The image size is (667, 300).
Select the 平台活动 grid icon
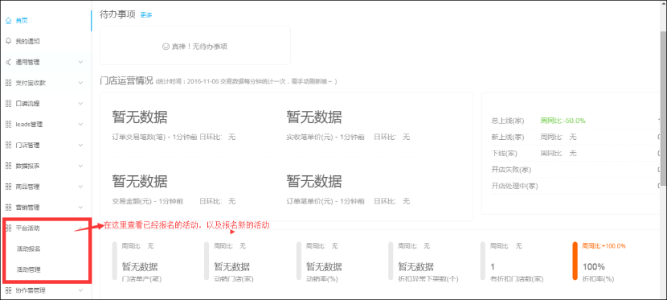pyautogui.click(x=9, y=228)
